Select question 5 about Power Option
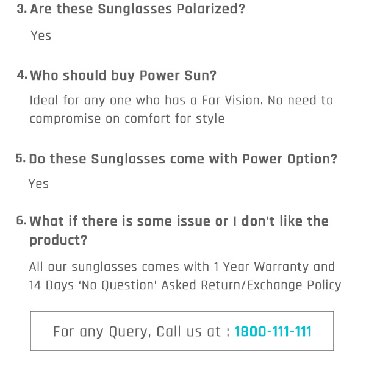 pos(183,159)
